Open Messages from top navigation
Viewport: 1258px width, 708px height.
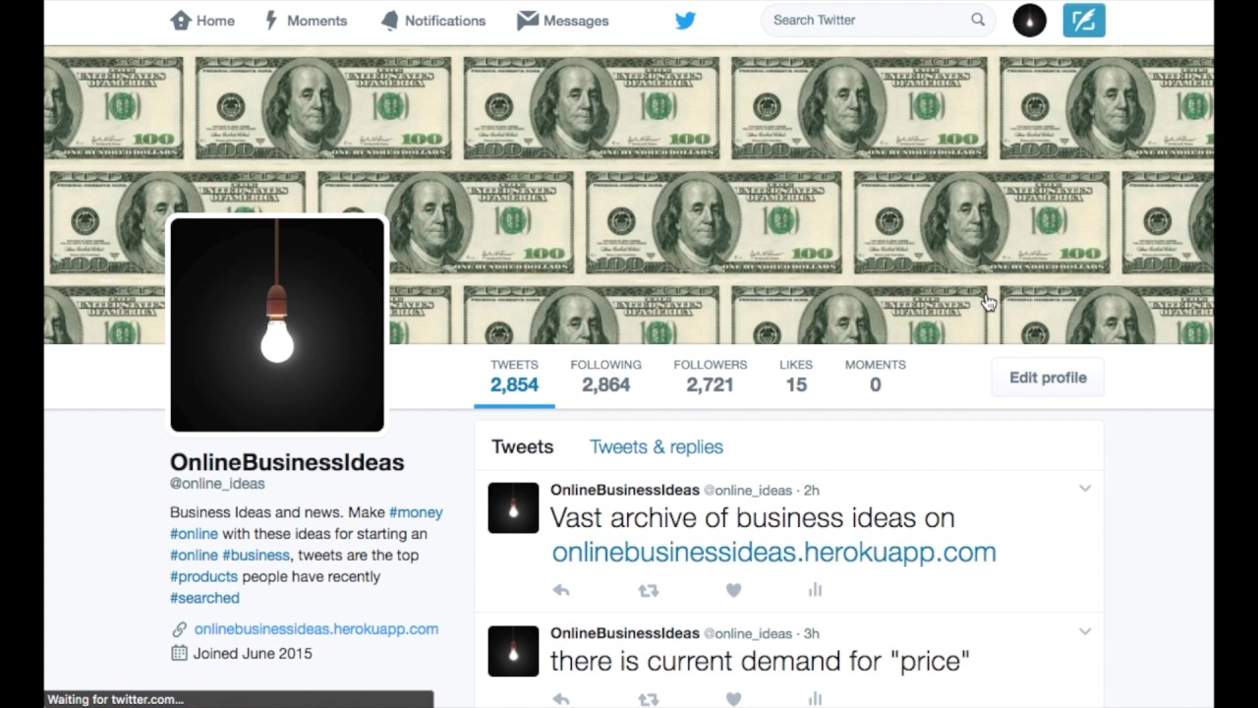[563, 20]
